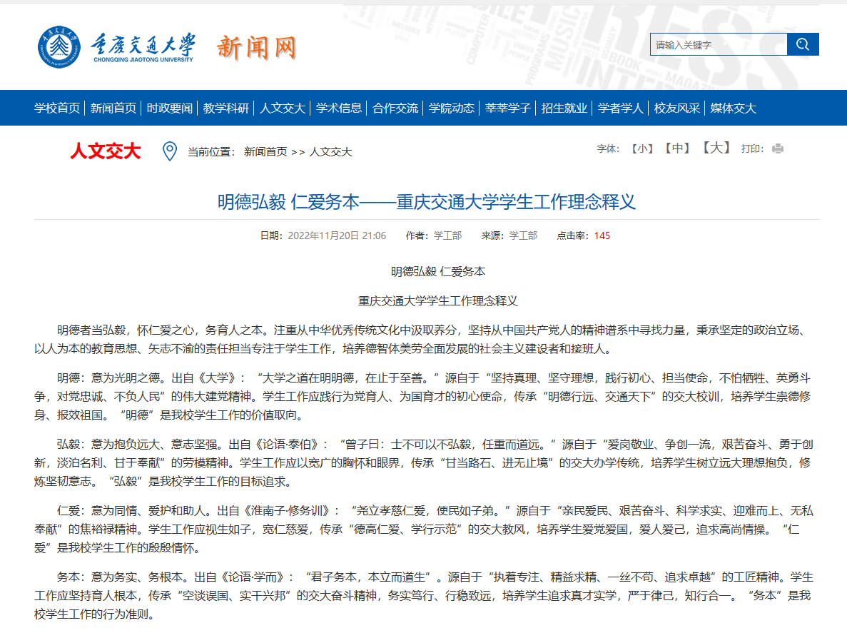This screenshot has height=638, width=847.
Task: Set font size to small 【小】
Action: [642, 148]
